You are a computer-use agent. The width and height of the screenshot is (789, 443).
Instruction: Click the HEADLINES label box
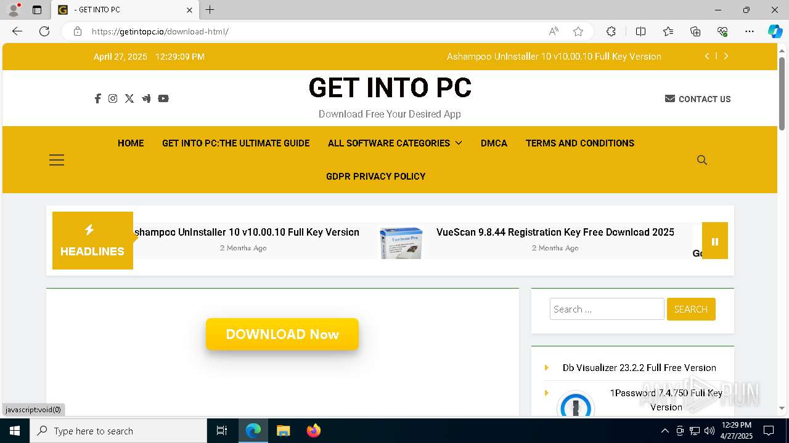pyautogui.click(x=92, y=241)
